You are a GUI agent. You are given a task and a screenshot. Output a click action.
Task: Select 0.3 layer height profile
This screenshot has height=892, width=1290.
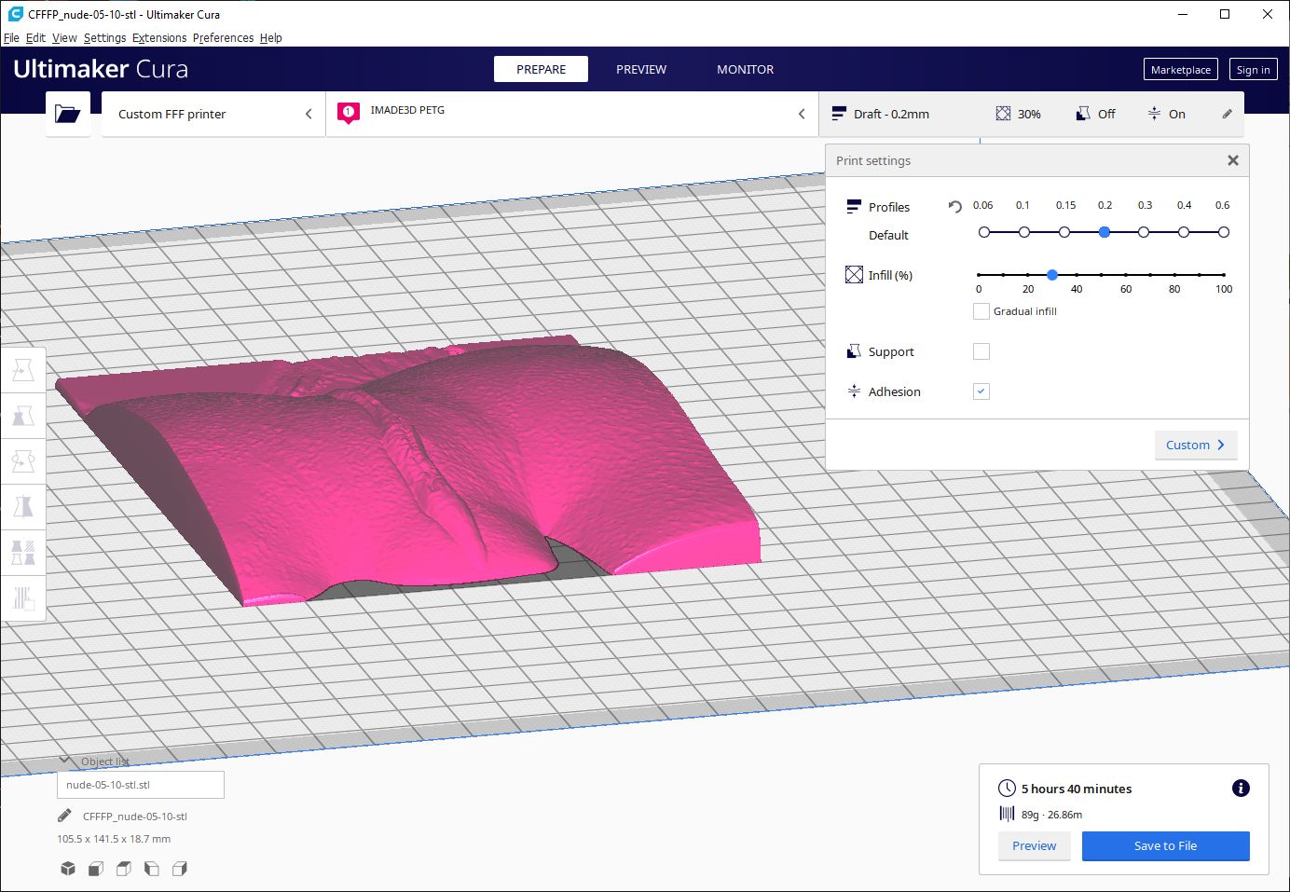[x=1144, y=232]
